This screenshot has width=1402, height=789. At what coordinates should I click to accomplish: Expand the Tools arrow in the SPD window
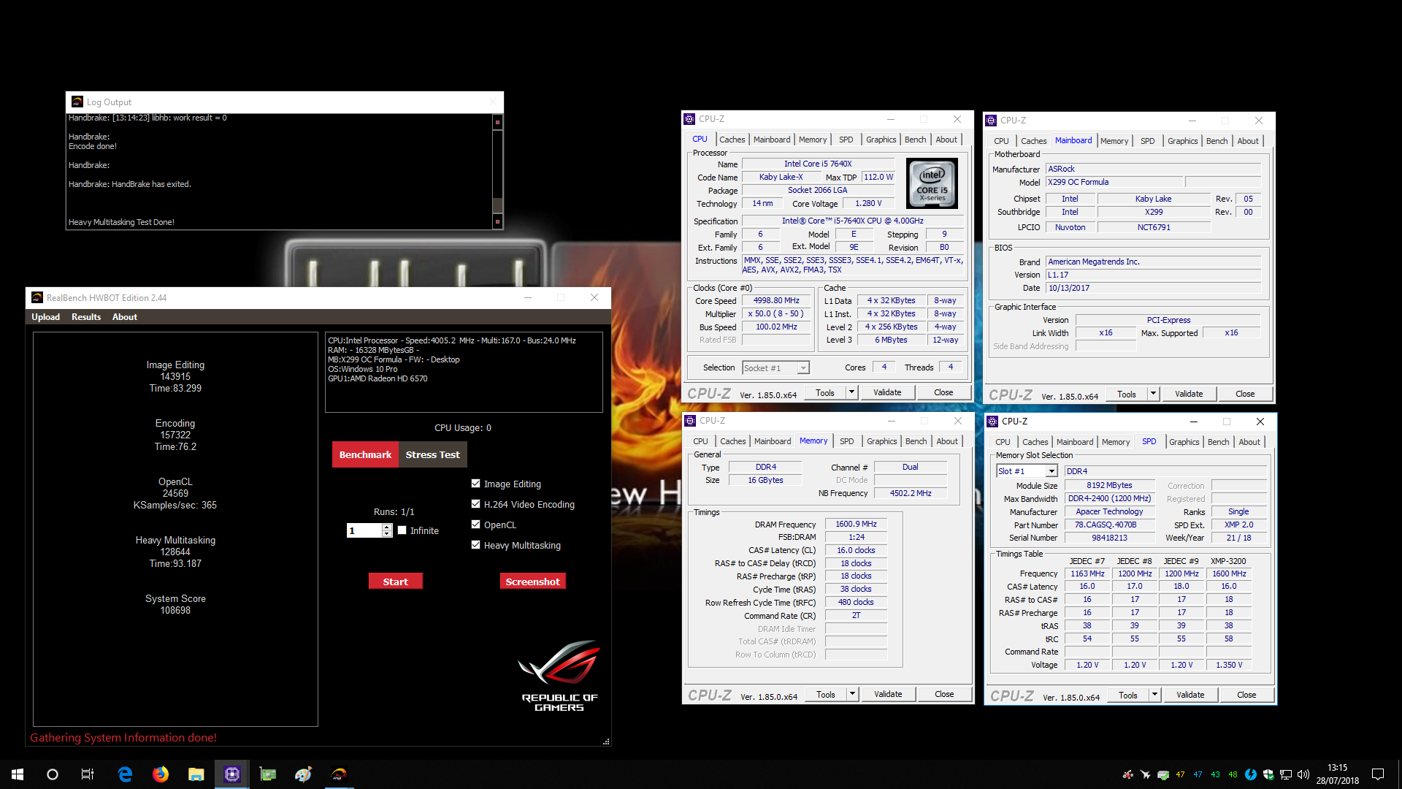click(1154, 695)
